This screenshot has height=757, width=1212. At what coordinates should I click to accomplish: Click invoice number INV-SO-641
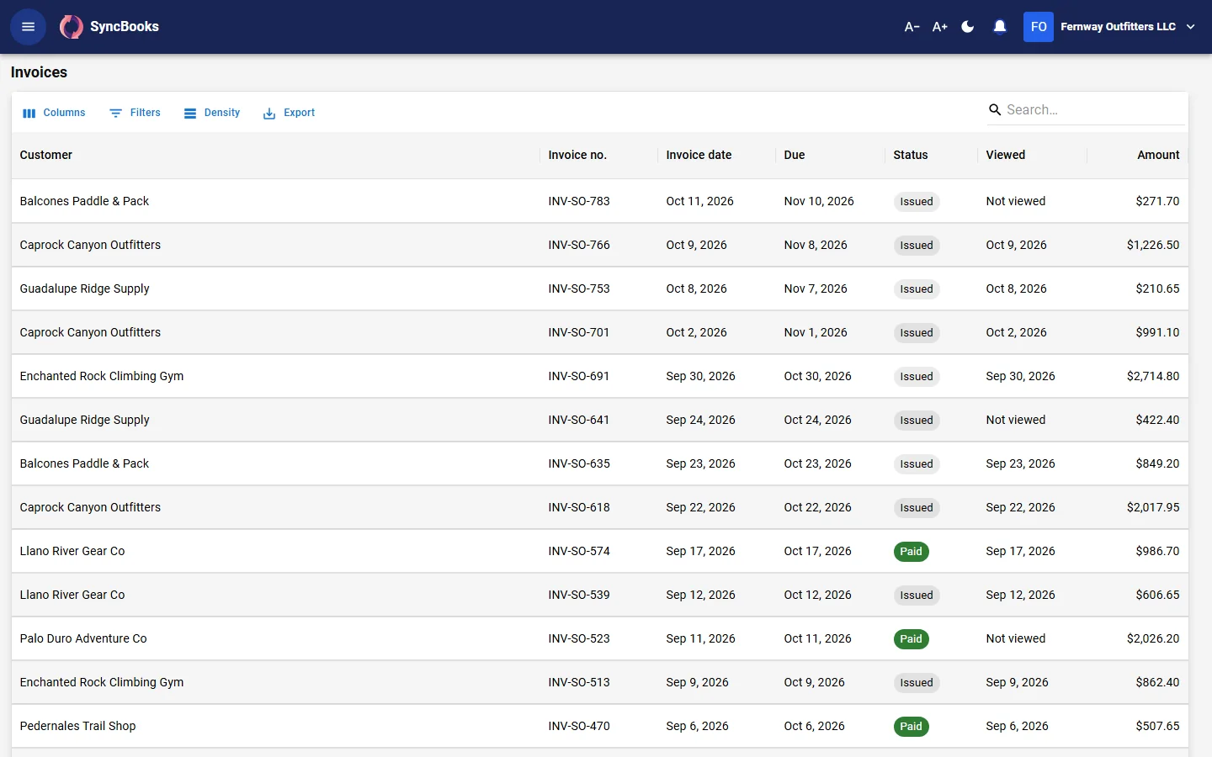click(579, 420)
